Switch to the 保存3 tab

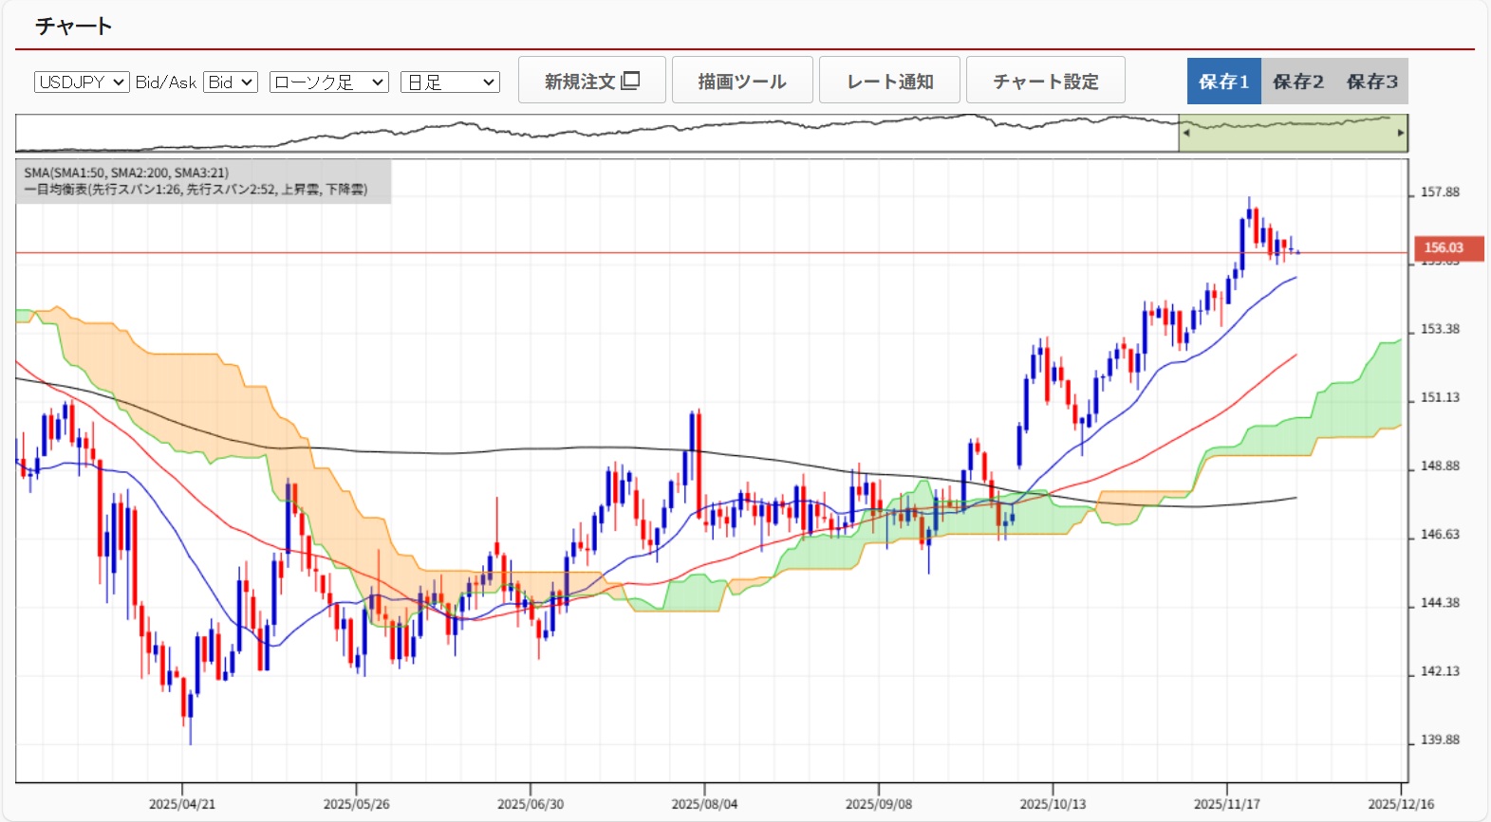tap(1371, 82)
